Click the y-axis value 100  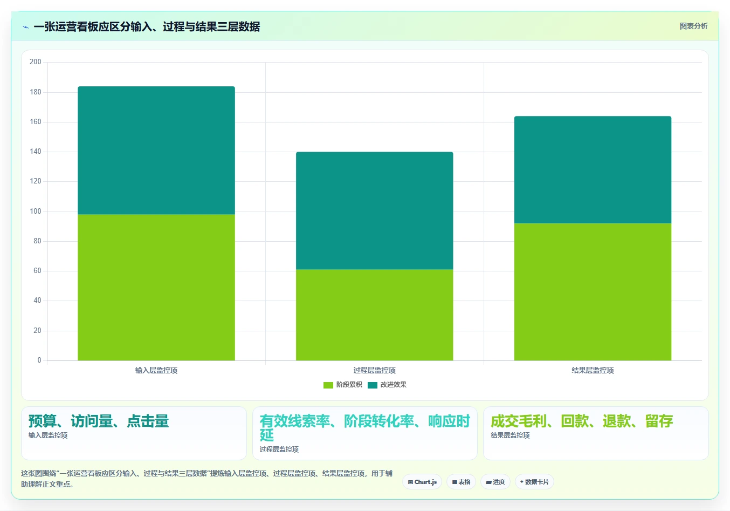tap(36, 212)
